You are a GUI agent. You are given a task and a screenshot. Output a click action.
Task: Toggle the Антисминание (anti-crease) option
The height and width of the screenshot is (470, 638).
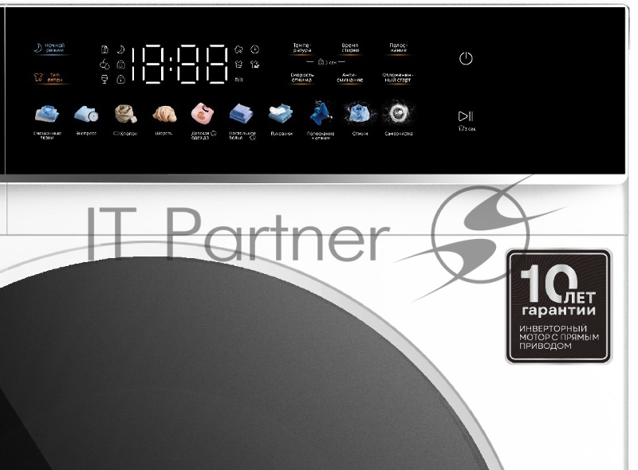pyautogui.click(x=350, y=77)
